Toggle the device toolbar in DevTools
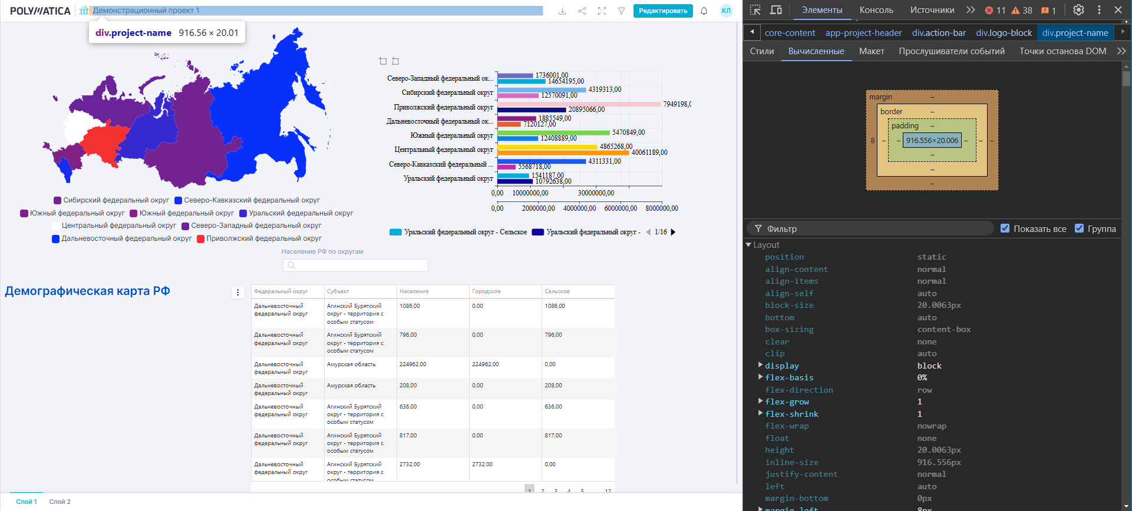The image size is (1132, 511). pyautogui.click(x=776, y=10)
